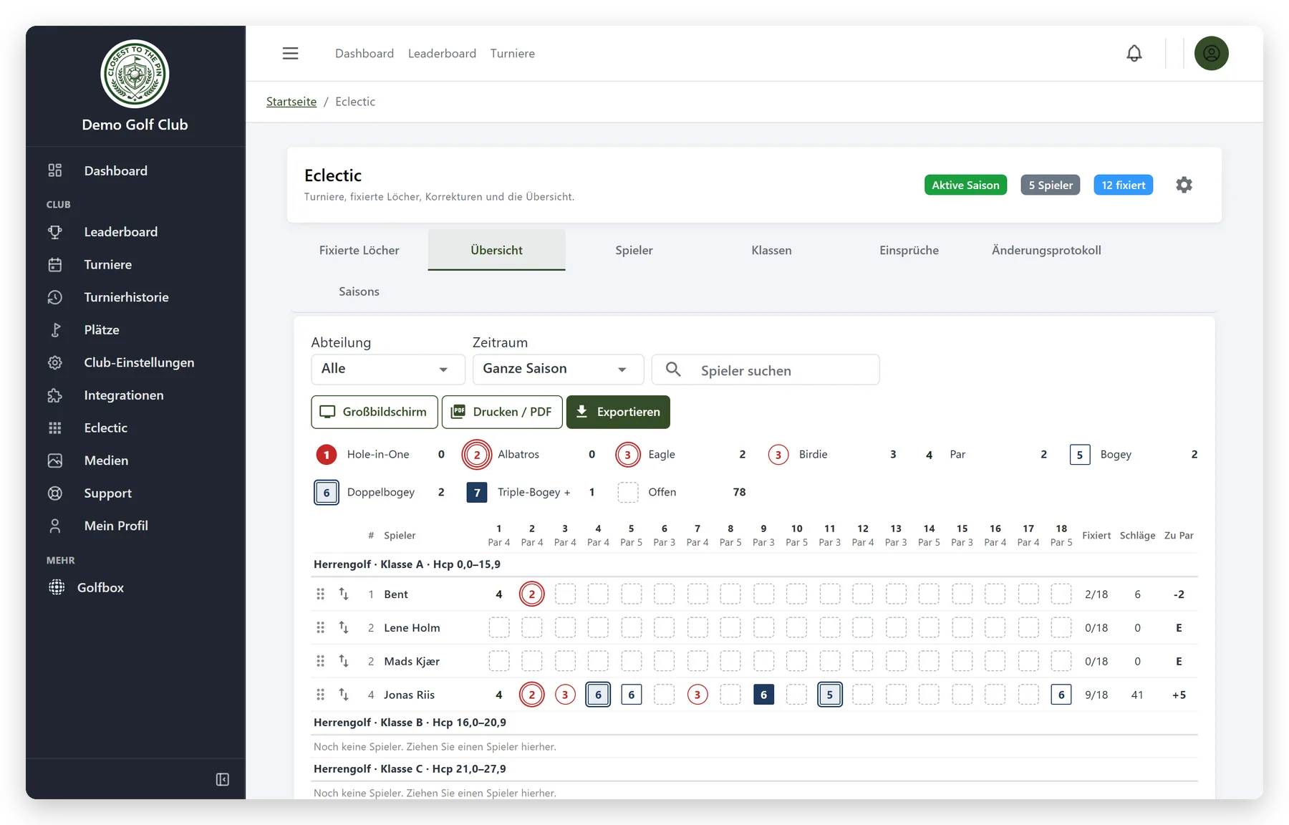This screenshot has width=1289, height=825.
Task: Expand the Abteilung dropdown
Action: pyautogui.click(x=388, y=370)
